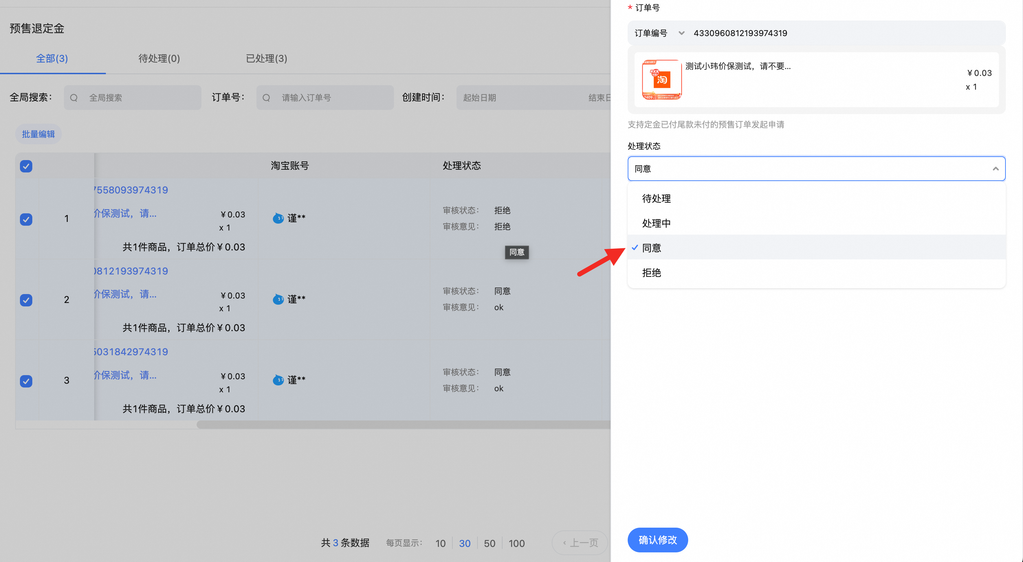Click the 批量编辑 button

[x=38, y=134]
